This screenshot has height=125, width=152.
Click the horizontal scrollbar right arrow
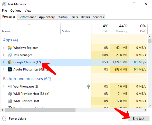145,110
